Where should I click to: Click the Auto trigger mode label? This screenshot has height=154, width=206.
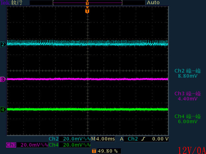coord(153,3)
